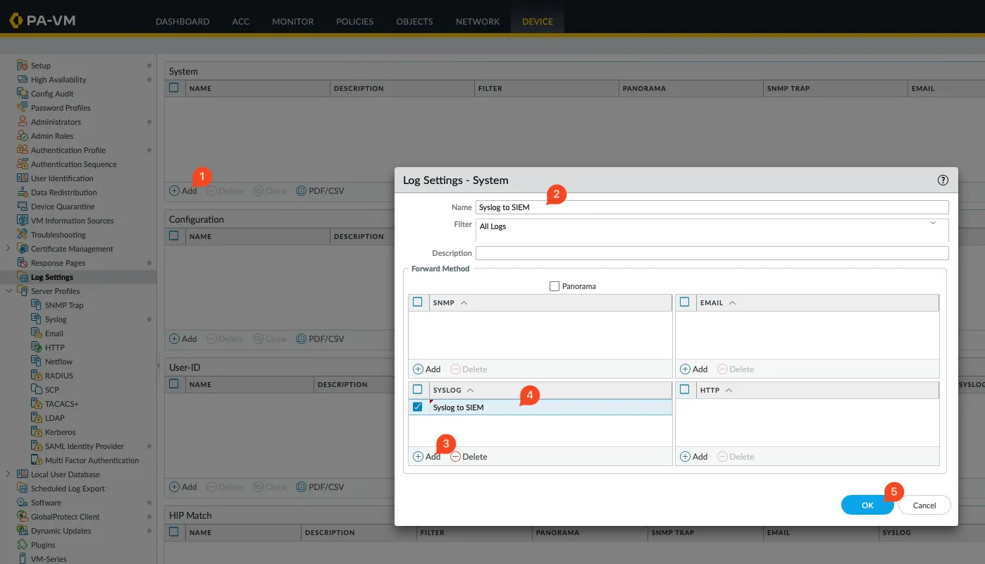Image resolution: width=985 pixels, height=564 pixels.
Task: Click the Dynamic Updates sidebar icon
Action: pyautogui.click(x=23, y=531)
